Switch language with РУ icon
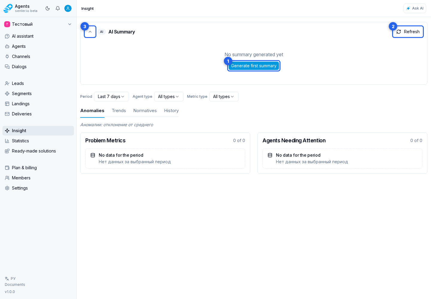 [x=10, y=278]
